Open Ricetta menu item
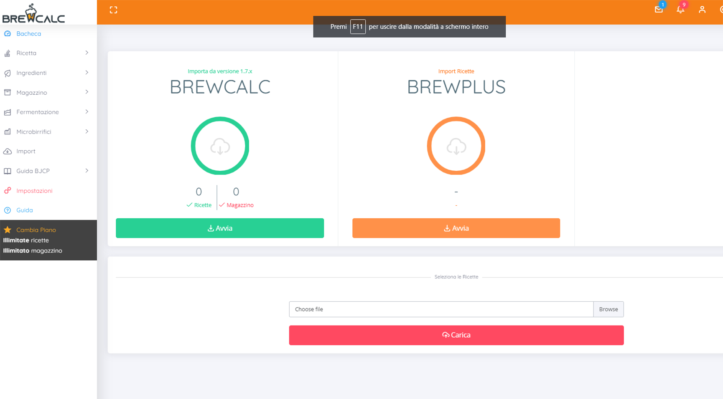The width and height of the screenshot is (723, 399). [26, 53]
